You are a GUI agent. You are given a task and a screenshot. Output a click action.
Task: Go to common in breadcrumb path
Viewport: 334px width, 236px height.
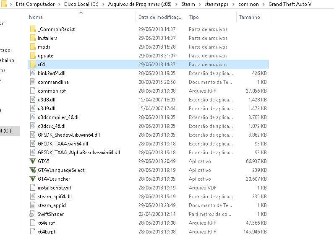tap(248, 4)
